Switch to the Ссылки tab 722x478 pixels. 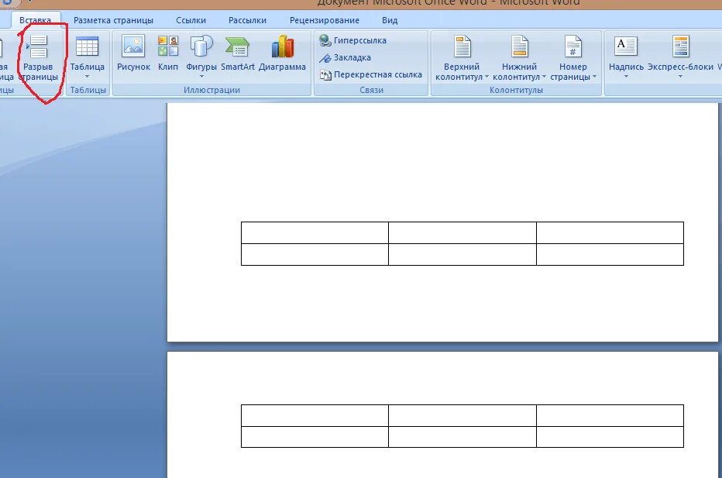(x=191, y=20)
